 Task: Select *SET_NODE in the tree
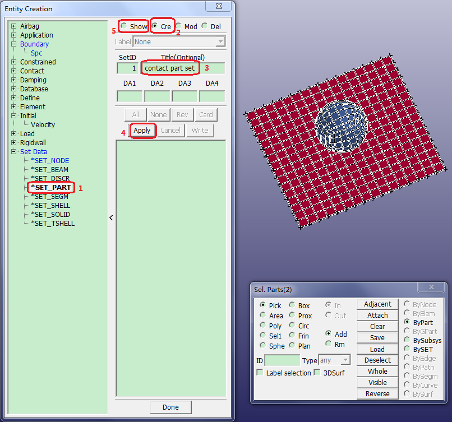click(x=50, y=161)
